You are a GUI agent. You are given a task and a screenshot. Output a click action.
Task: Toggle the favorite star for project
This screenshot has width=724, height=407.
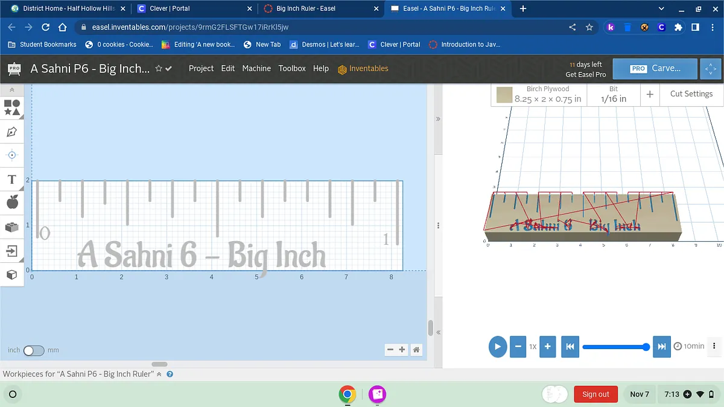(159, 69)
